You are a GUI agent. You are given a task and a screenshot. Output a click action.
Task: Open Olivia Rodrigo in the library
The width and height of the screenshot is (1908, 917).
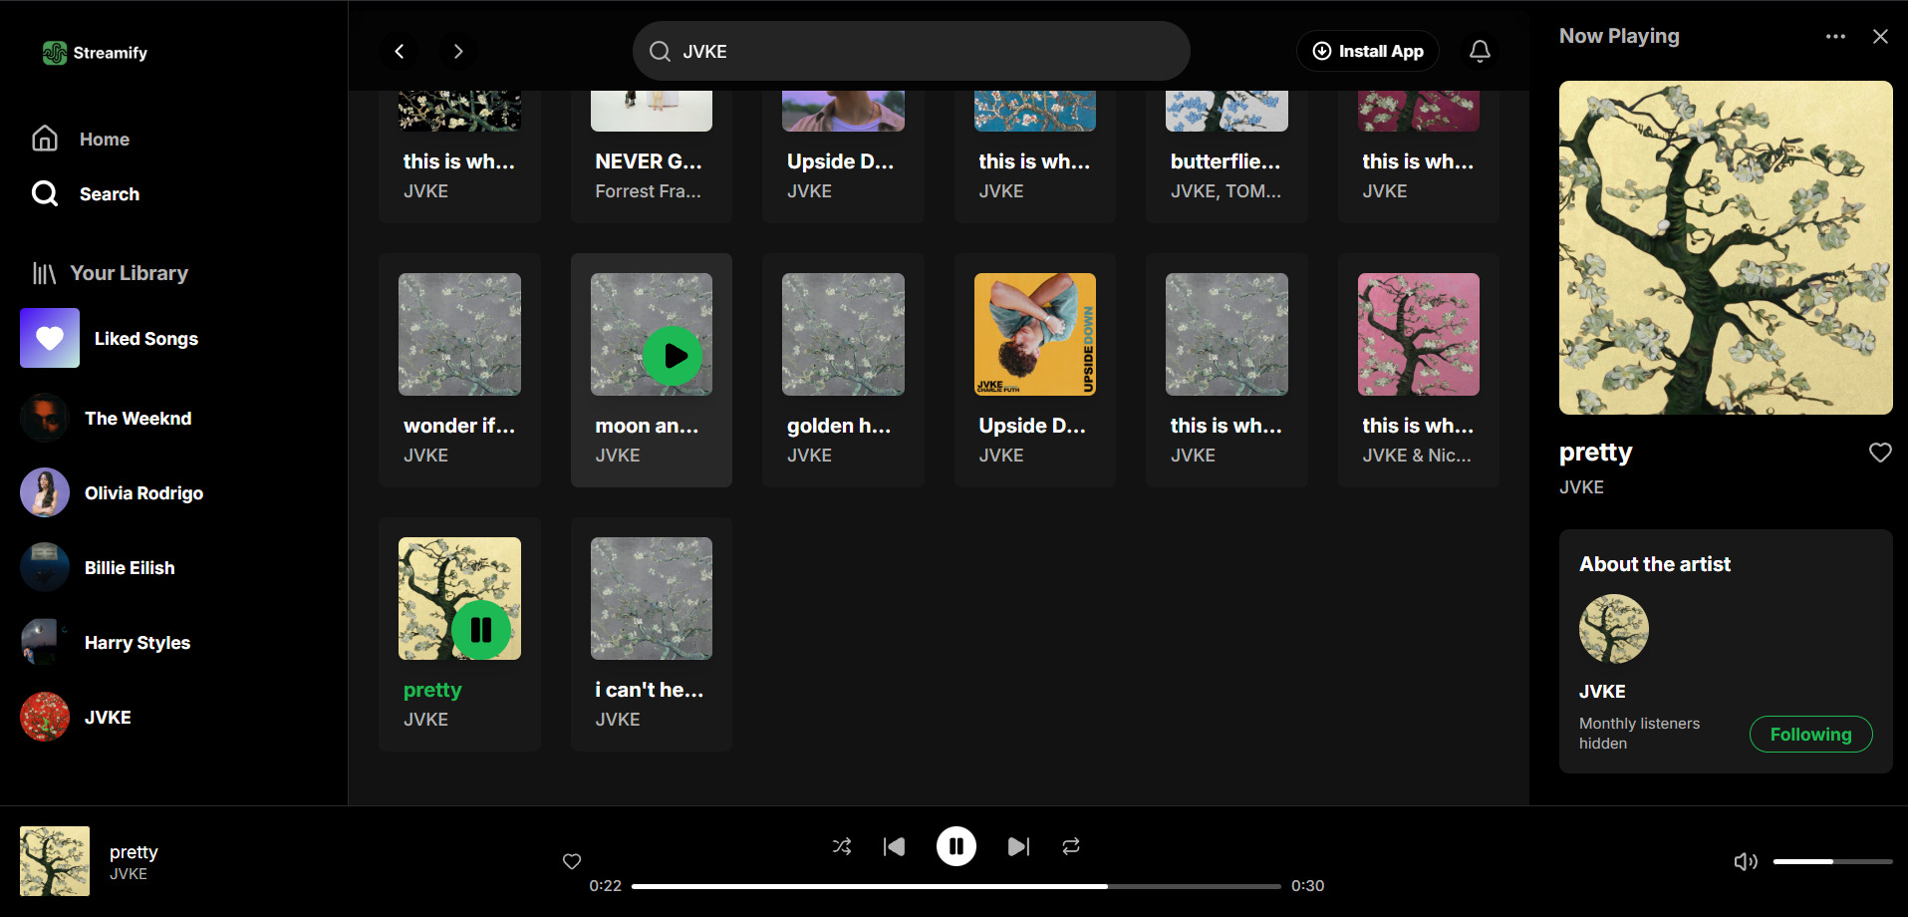tap(113, 492)
